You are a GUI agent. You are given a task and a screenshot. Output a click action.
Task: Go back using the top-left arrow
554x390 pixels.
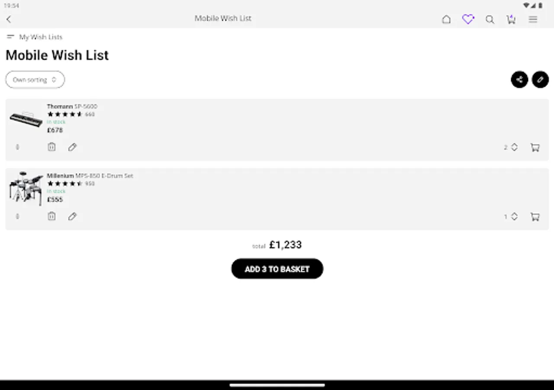[9, 19]
